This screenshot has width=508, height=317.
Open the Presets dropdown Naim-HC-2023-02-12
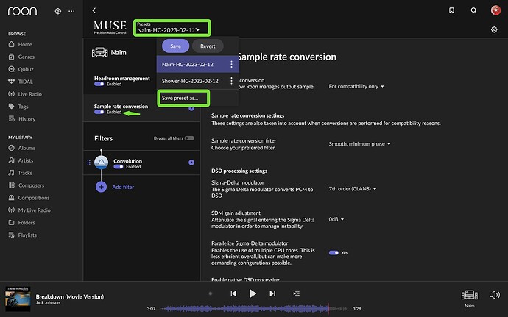(170, 29)
